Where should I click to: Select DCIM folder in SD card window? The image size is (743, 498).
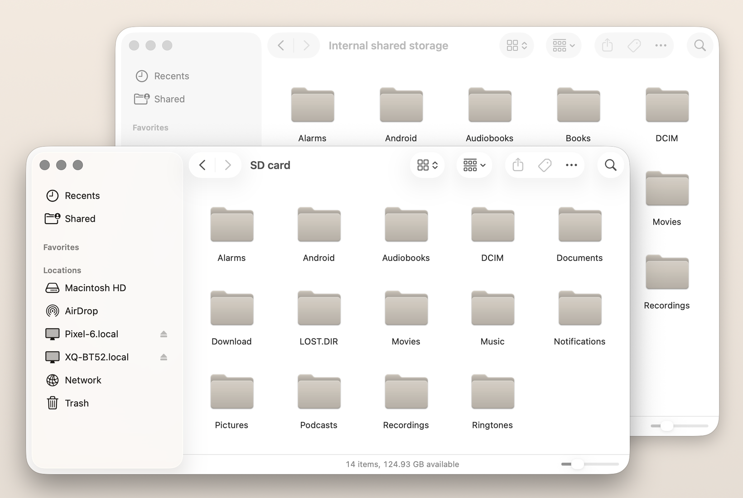click(492, 235)
